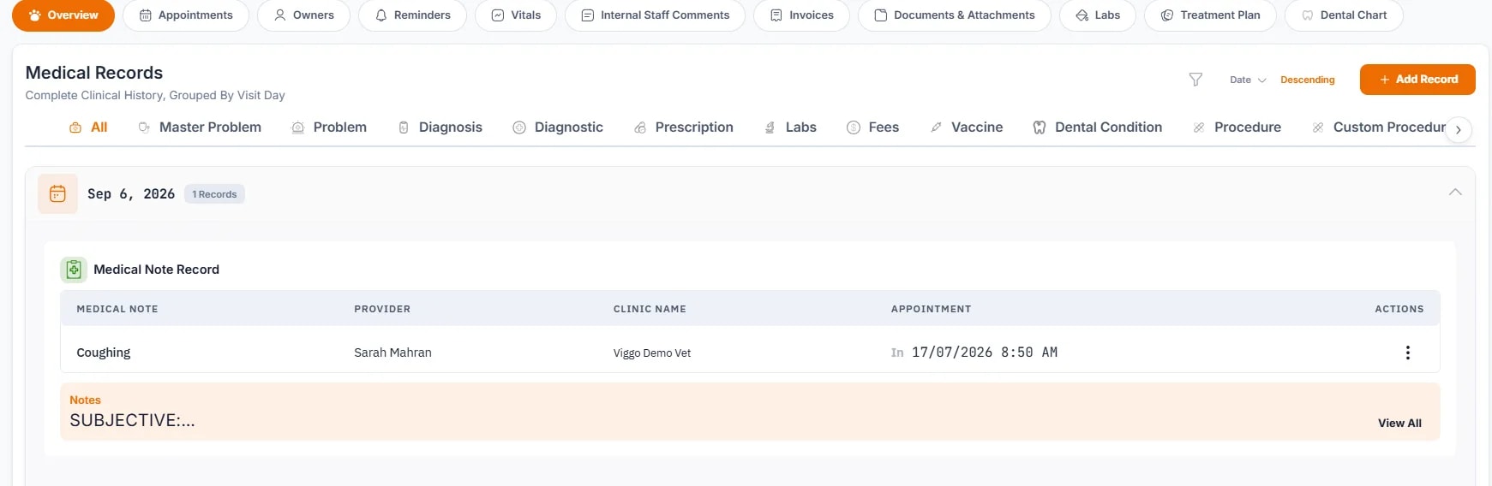
Task: Click provider Sarah Mahran
Action: 392,353
